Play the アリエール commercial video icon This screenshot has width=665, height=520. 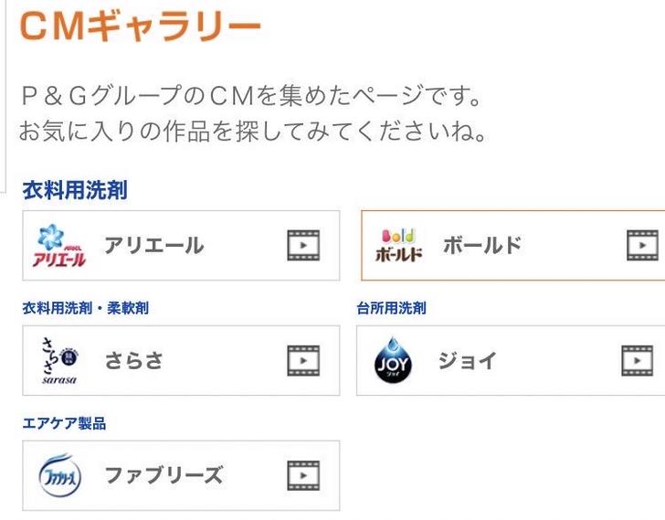(302, 246)
